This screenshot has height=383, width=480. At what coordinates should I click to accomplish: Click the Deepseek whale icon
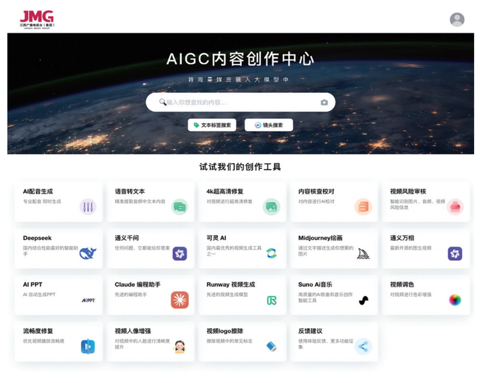tap(88, 253)
